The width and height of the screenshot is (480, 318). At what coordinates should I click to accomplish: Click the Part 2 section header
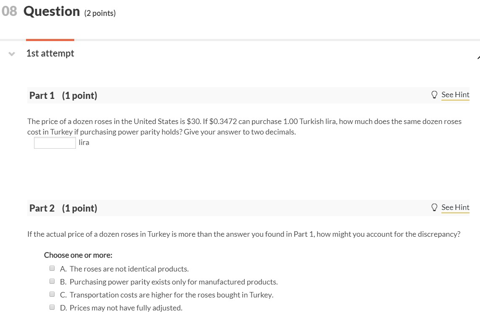(x=248, y=208)
